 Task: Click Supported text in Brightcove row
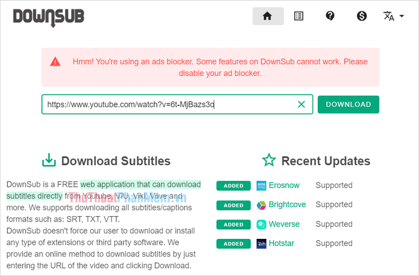(x=334, y=204)
